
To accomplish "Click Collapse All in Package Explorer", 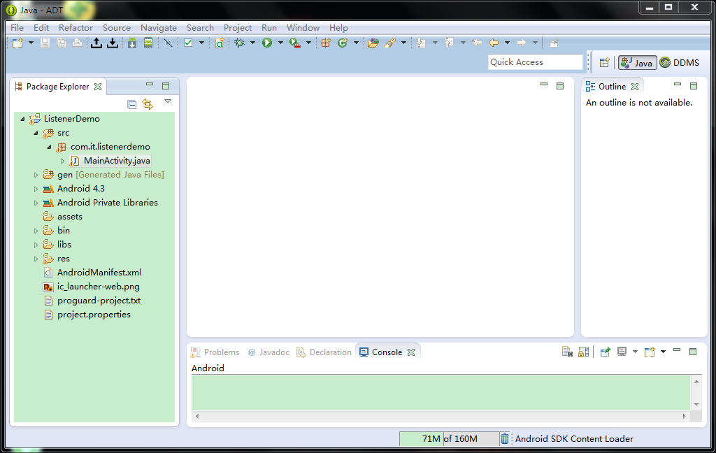I will point(132,105).
